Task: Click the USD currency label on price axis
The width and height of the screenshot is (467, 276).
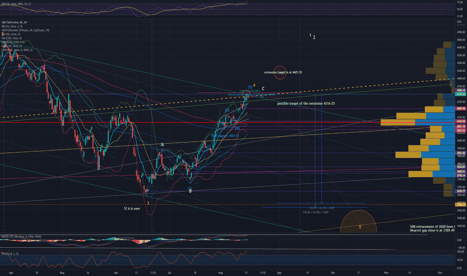Action: click(459, 22)
